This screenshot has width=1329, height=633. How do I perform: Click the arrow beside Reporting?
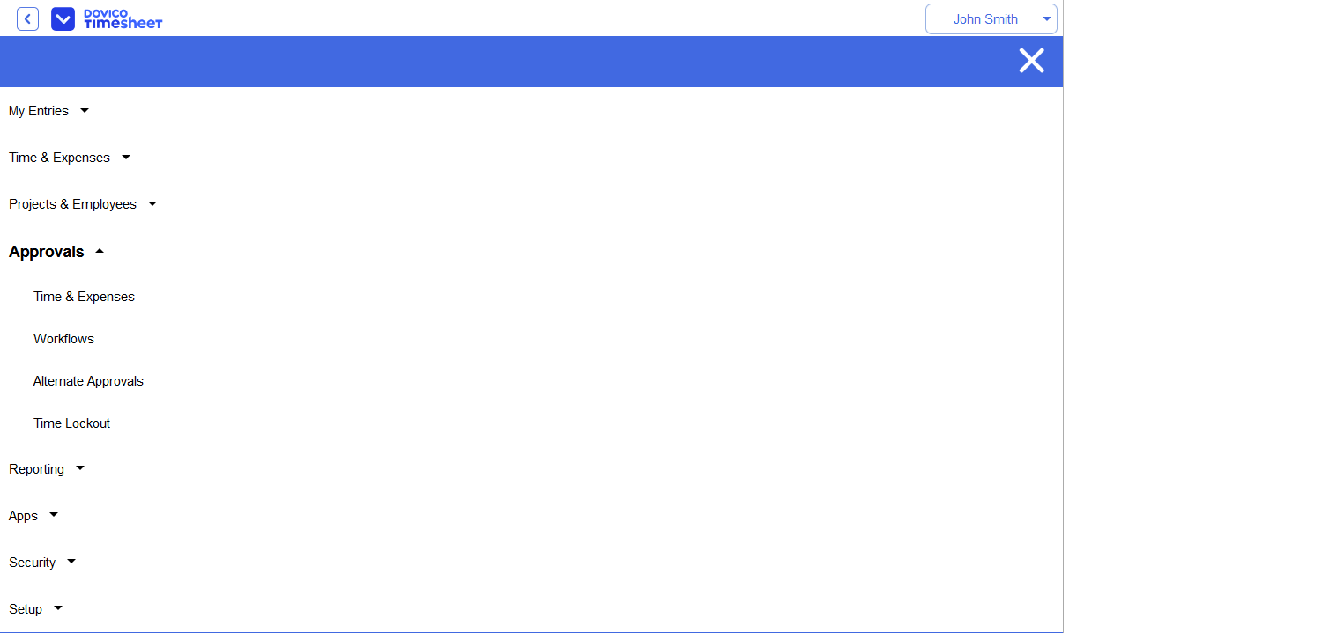[80, 468]
